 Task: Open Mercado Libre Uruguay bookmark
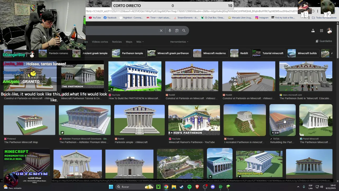coord(240,18)
